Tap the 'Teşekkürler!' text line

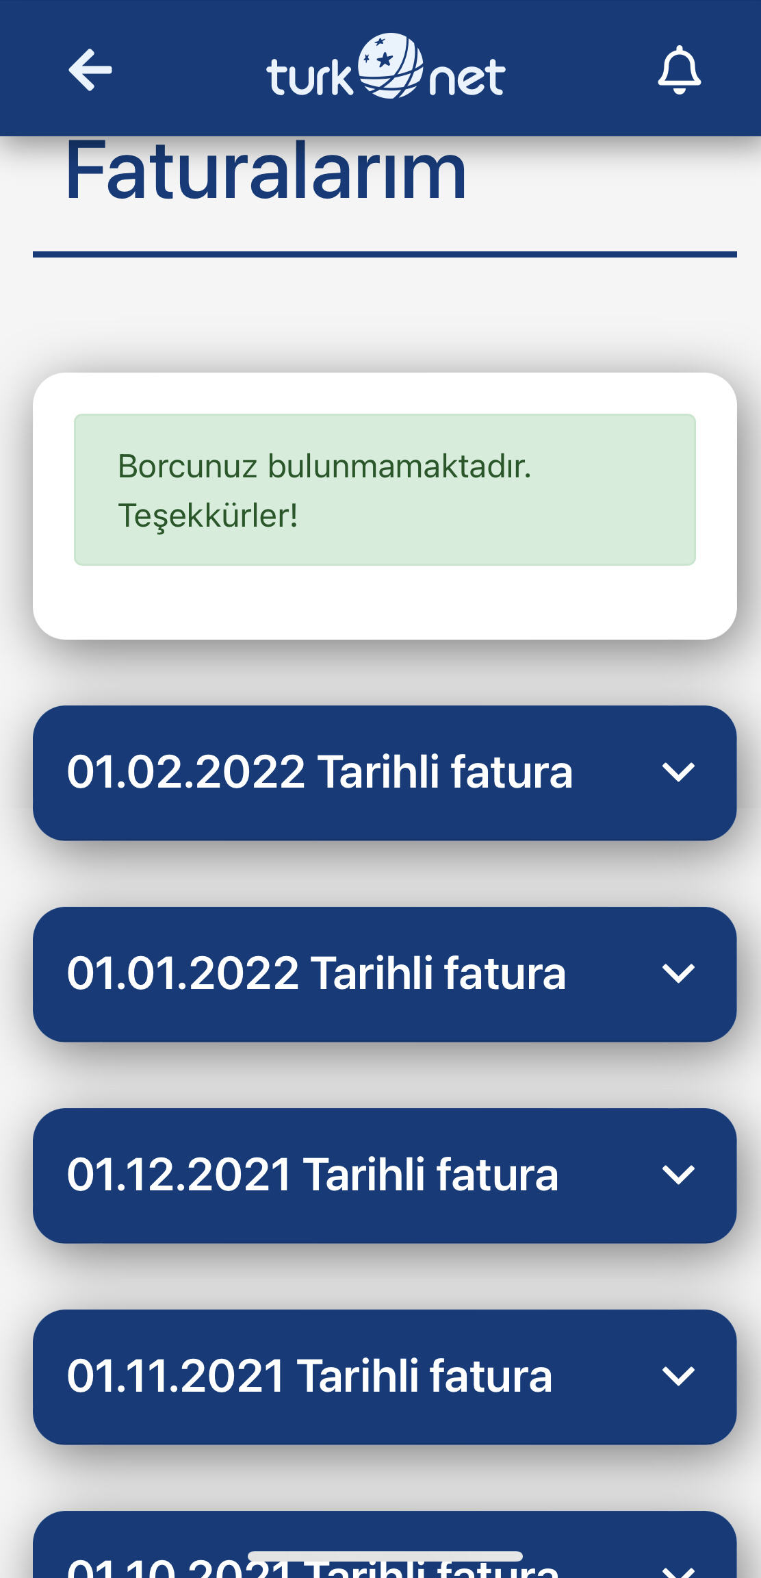pos(208,516)
